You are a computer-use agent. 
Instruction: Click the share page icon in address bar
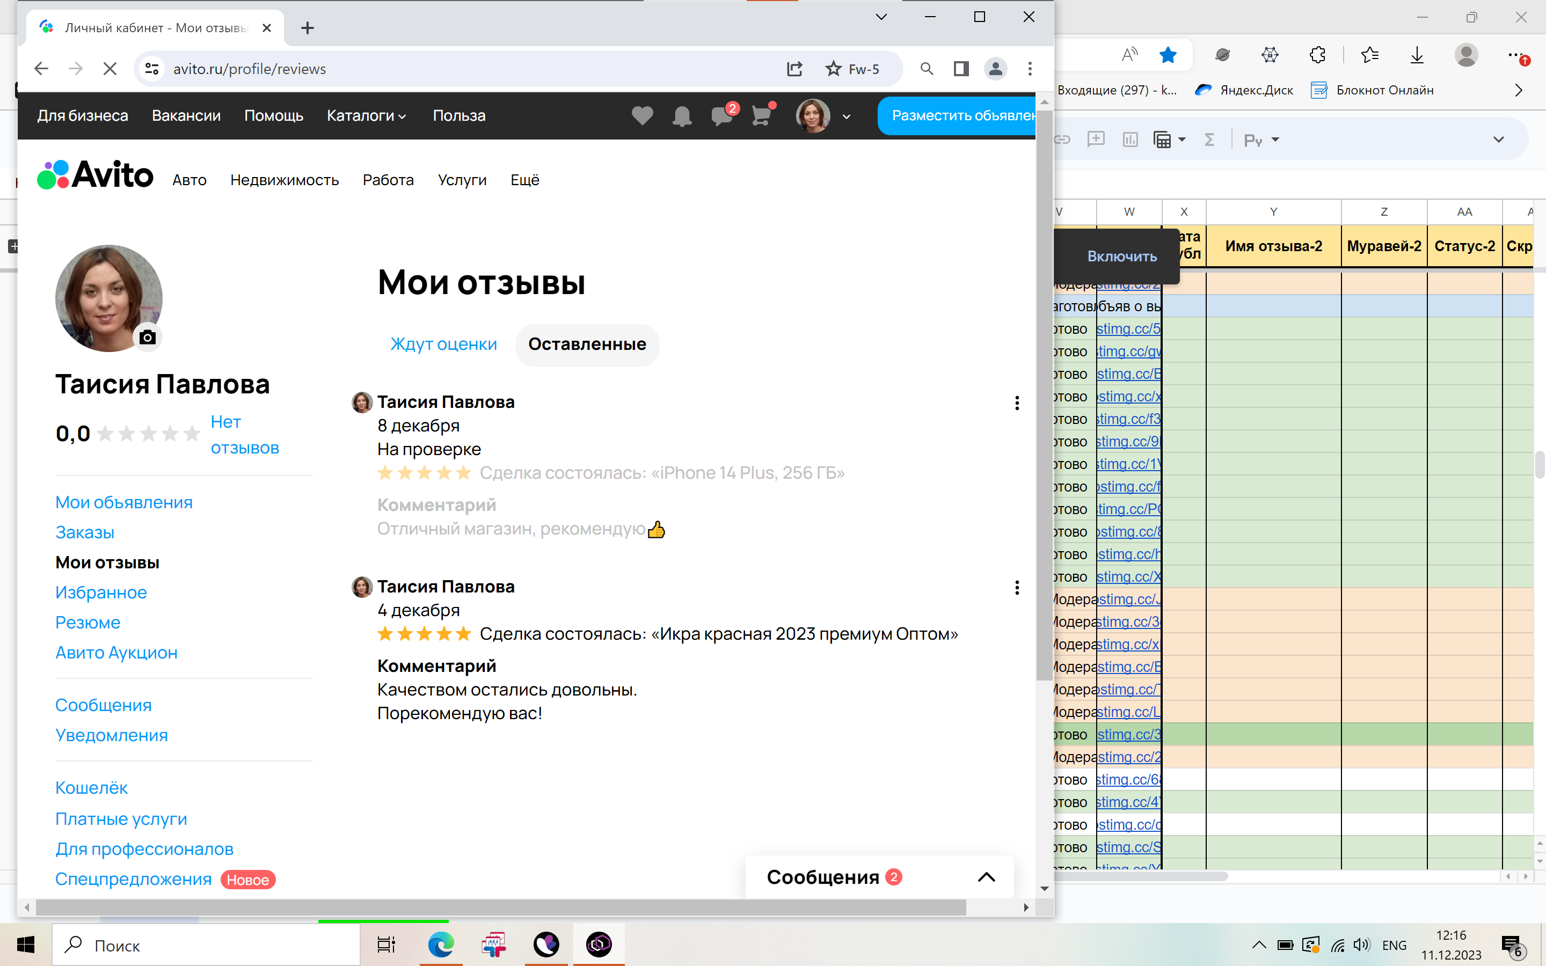point(794,69)
